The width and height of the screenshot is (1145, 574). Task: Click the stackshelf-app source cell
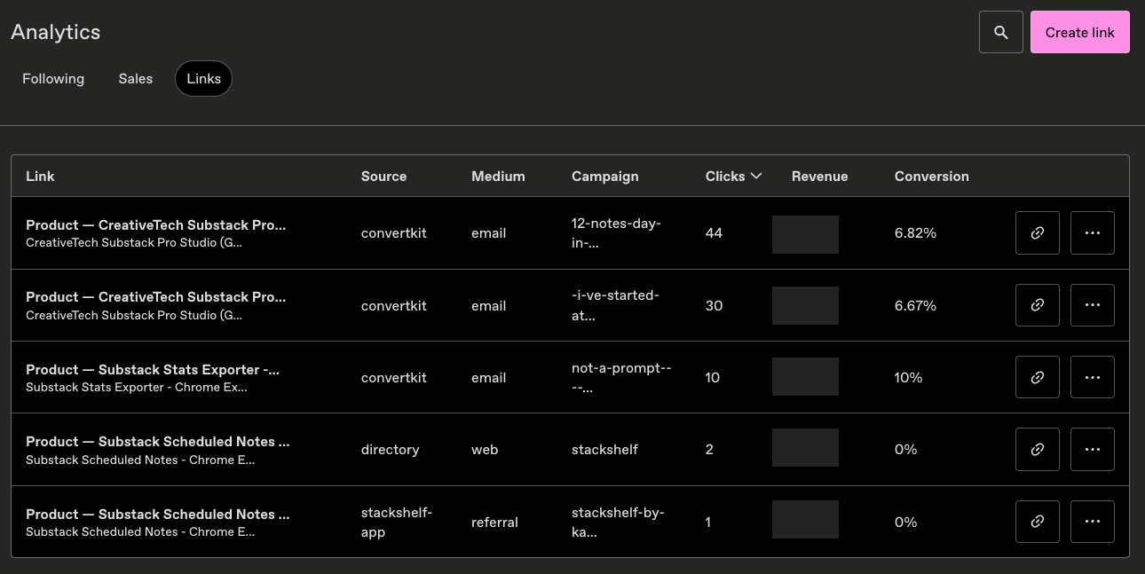point(397,522)
